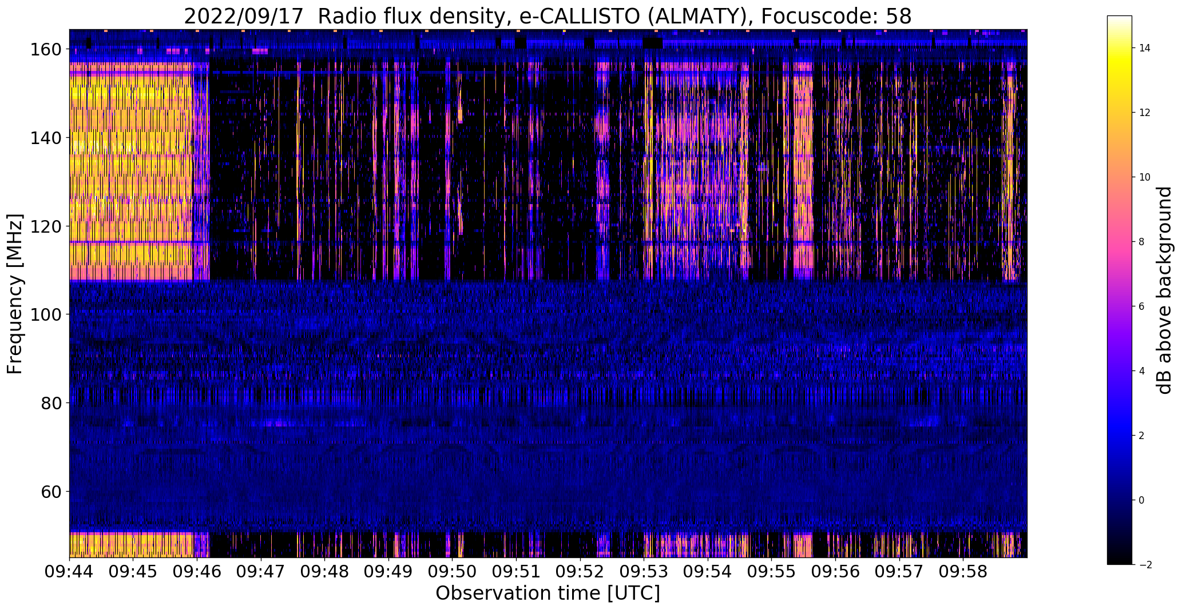Click the 'Frequency [MHz]' y-axis label
This screenshot has height=610, width=1182.
click(x=15, y=294)
